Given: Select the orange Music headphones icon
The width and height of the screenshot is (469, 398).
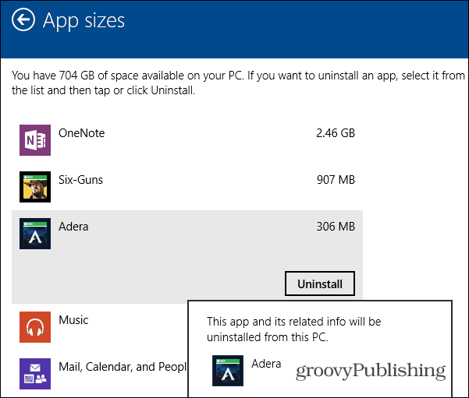Looking at the screenshot, I should click(x=35, y=327).
